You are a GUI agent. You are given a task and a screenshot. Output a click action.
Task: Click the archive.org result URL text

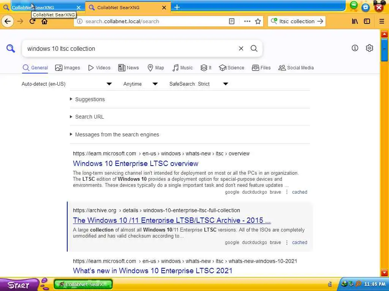pyautogui.click(x=156, y=210)
